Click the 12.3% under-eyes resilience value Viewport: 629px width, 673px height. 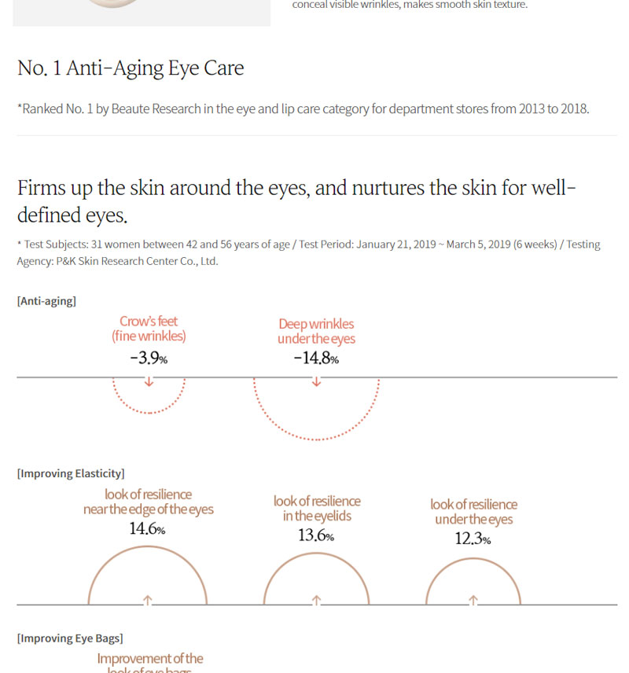tap(473, 539)
